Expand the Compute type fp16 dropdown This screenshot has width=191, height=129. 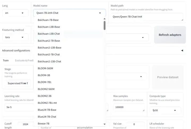(x=175, y=110)
